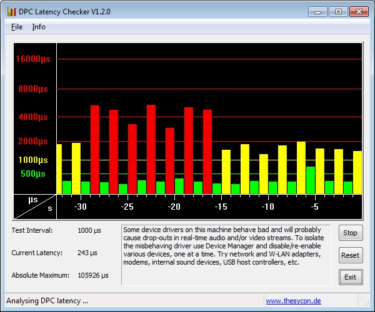
Task: Maximize the DPC Latency Checker window
Action: [338, 11]
